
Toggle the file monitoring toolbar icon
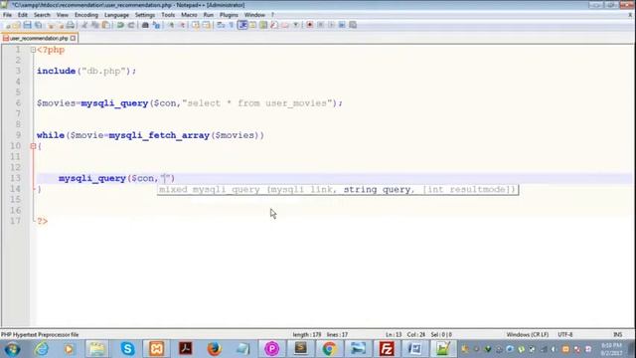click(x=296, y=25)
